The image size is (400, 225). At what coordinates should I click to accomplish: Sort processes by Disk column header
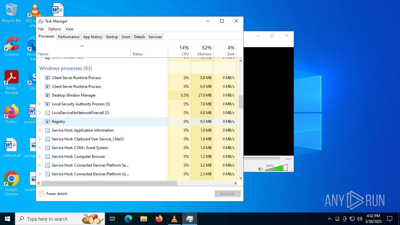(x=225, y=51)
